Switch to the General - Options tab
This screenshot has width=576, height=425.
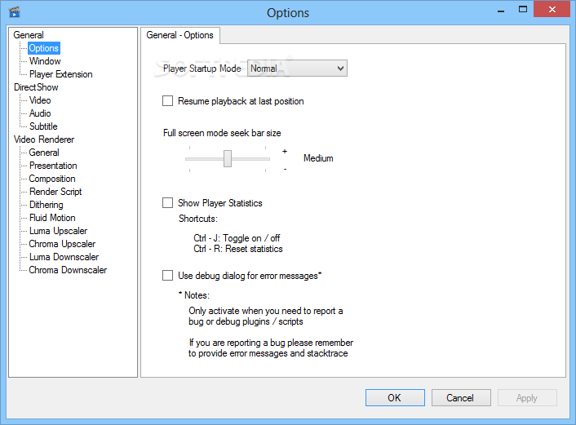point(180,35)
